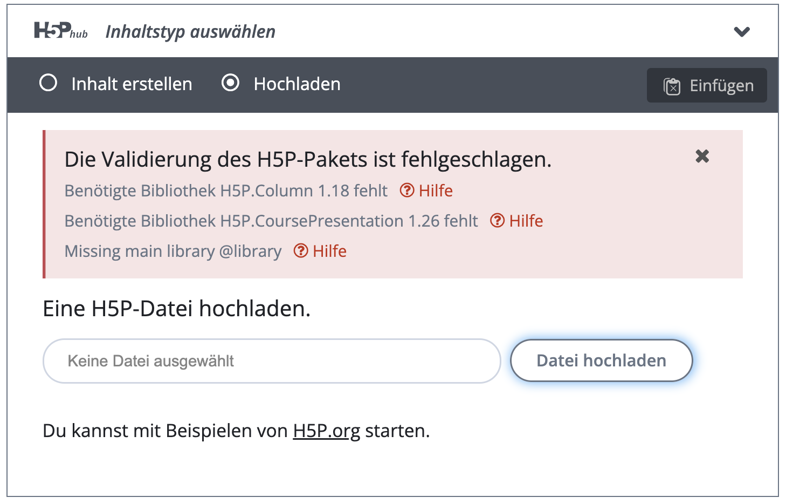Open the Hilfe link for the Missing main library error

(329, 251)
